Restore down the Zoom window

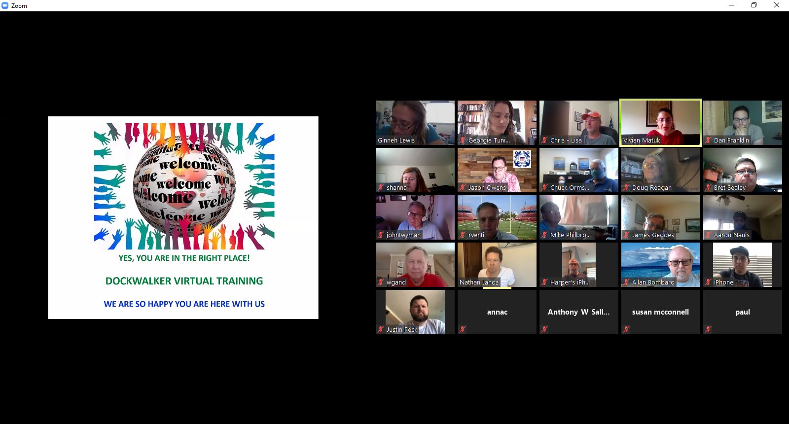click(754, 5)
